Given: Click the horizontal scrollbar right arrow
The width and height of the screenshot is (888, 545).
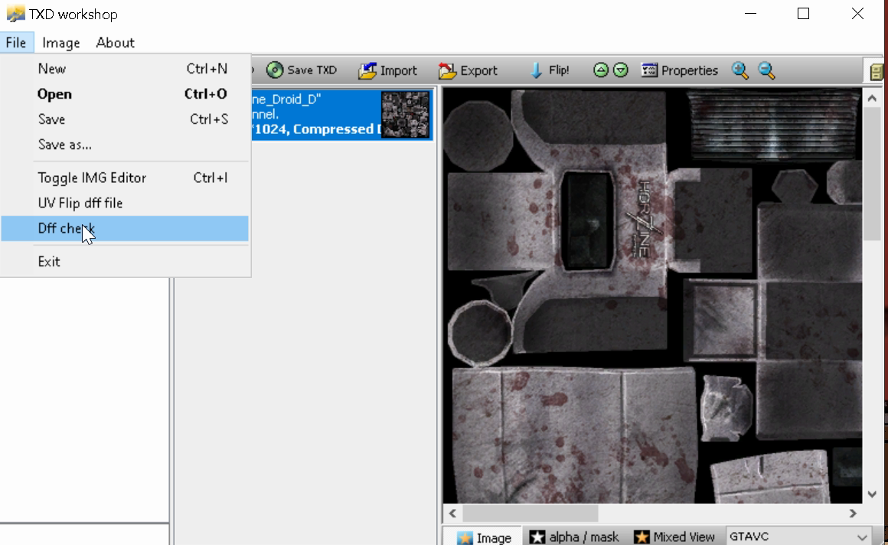Looking at the screenshot, I should (x=853, y=514).
